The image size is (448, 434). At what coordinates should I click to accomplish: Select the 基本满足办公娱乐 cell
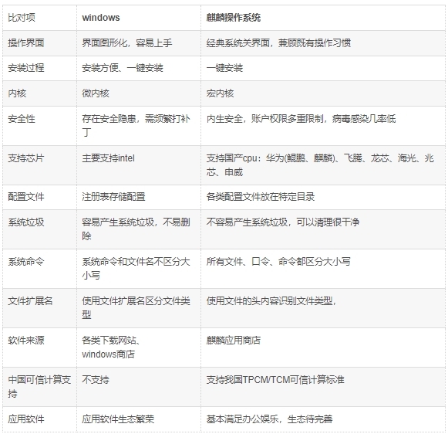pyautogui.click(x=323, y=419)
